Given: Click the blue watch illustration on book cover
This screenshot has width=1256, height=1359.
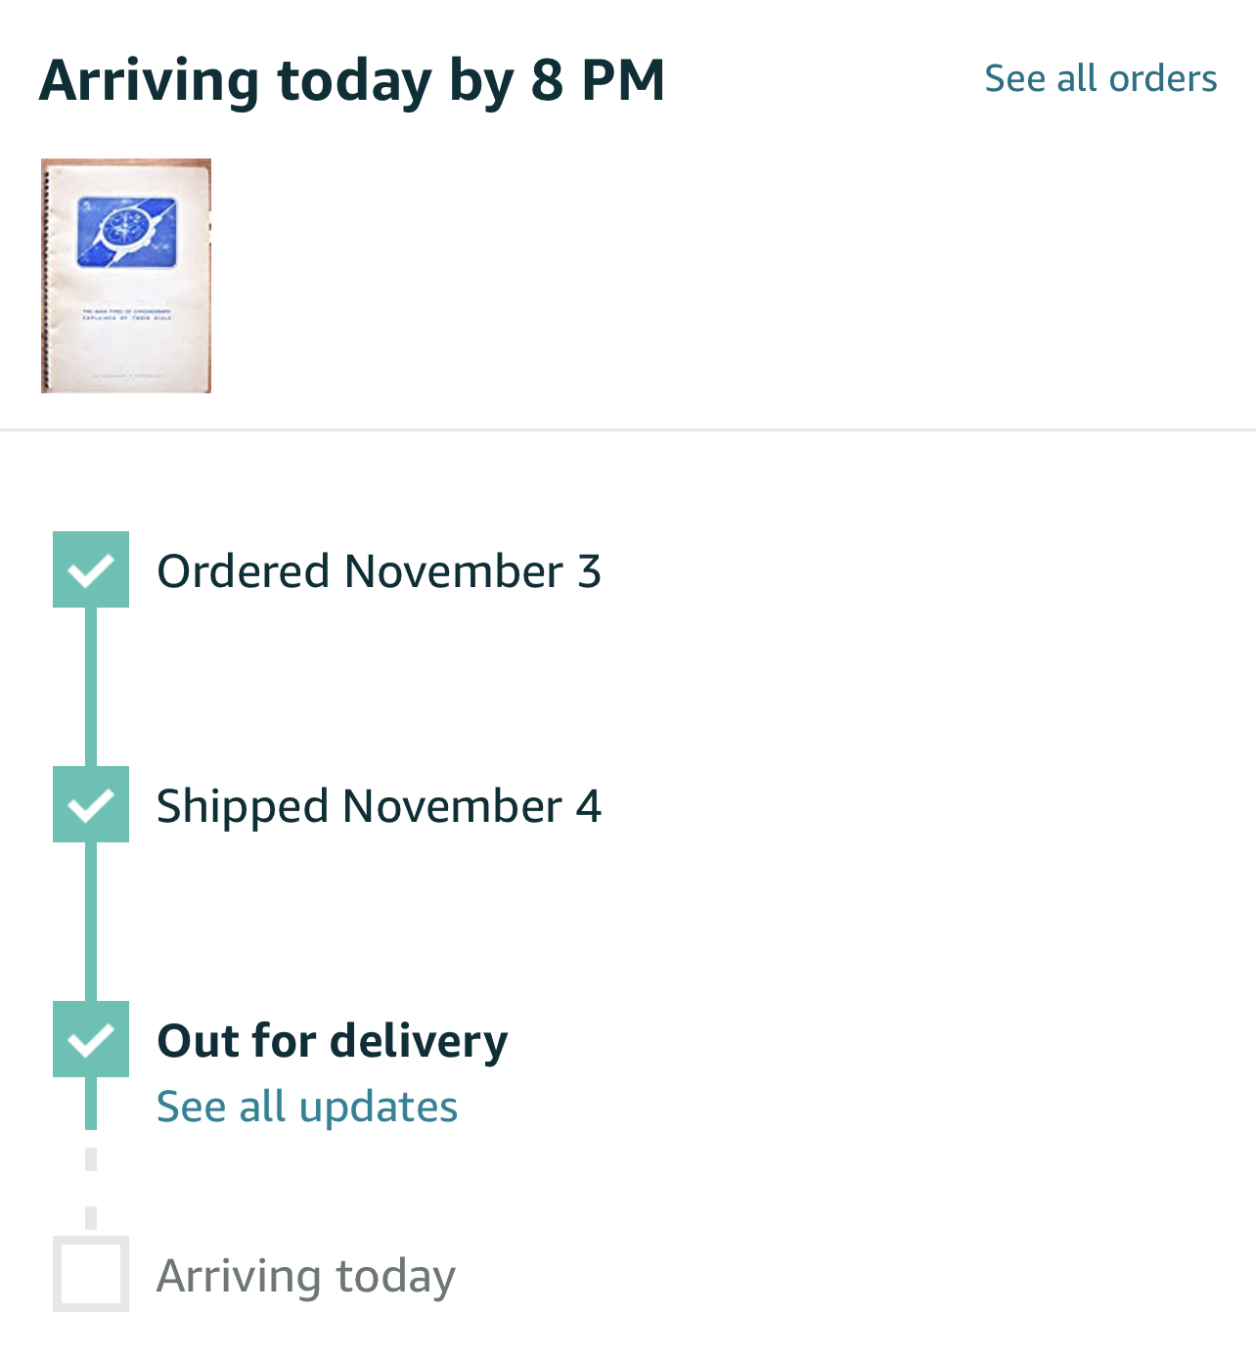Looking at the screenshot, I should (127, 233).
